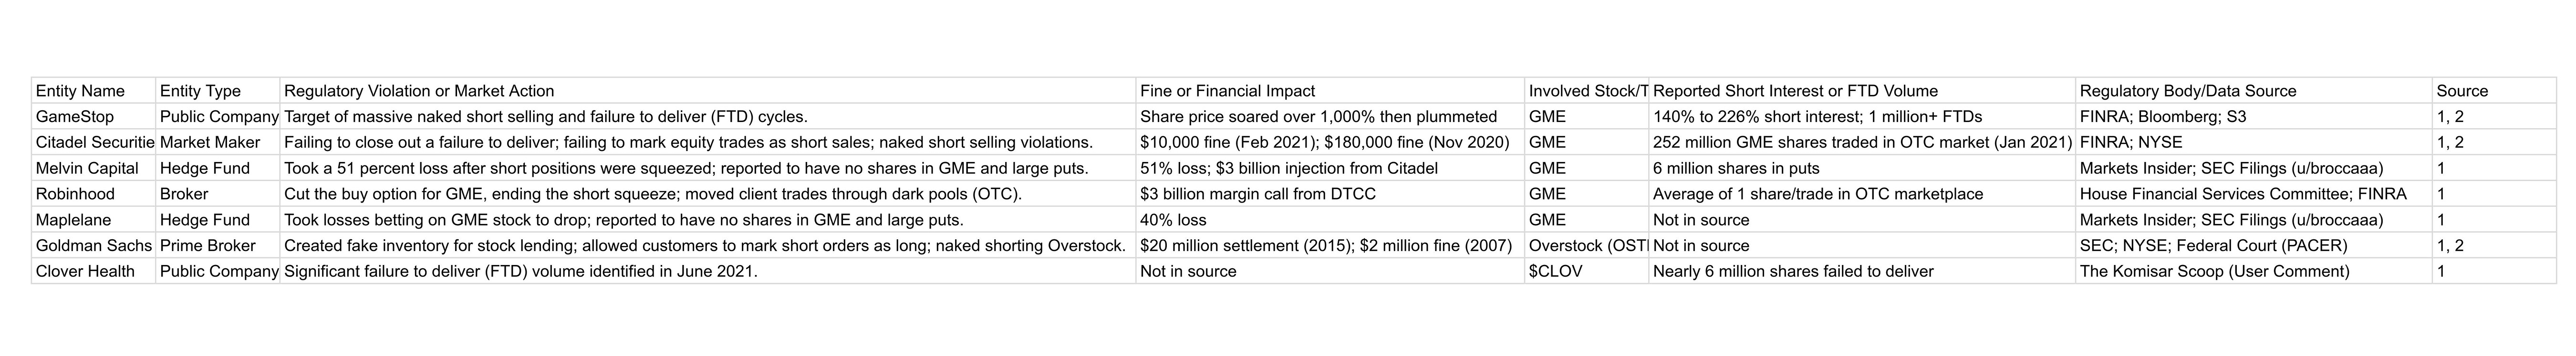Select the Goldman Sachs cell
This screenshot has height=356, width=2576.
point(93,246)
